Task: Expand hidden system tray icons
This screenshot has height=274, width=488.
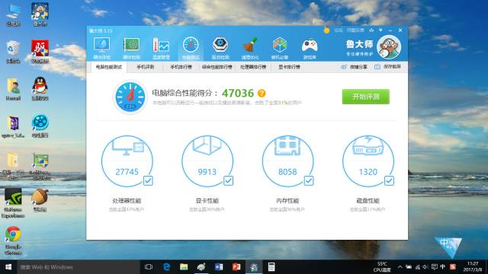Action: point(400,267)
